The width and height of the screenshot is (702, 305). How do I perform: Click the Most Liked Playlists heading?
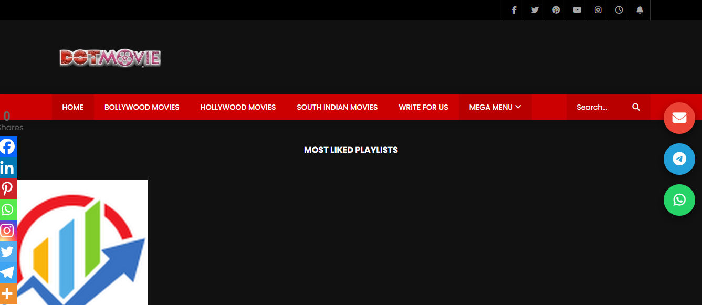point(351,150)
